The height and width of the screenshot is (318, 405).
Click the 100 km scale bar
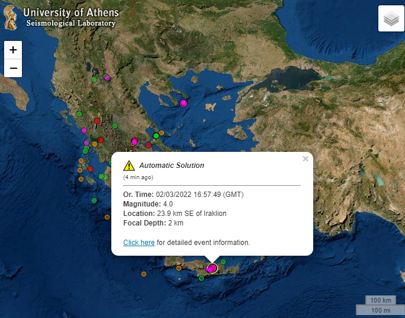381,300
